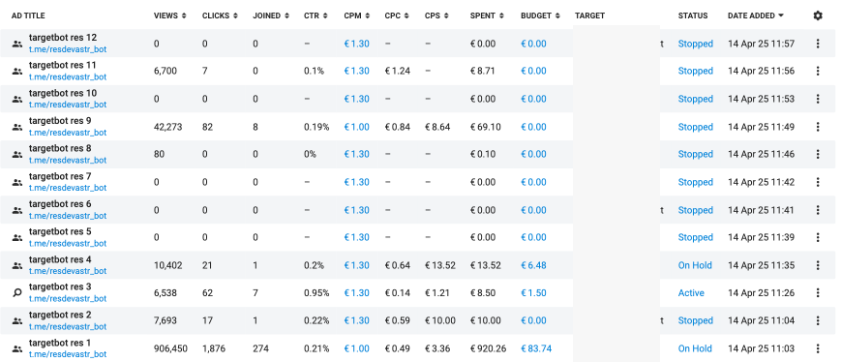The image size is (841, 362).
Task: Open the table settings gear icon
Action: click(x=818, y=15)
